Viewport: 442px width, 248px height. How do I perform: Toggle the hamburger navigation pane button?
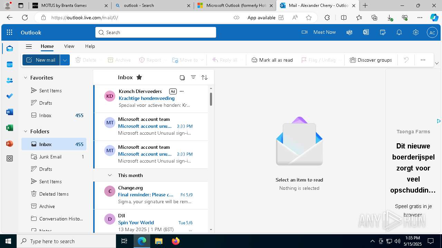coord(29,46)
